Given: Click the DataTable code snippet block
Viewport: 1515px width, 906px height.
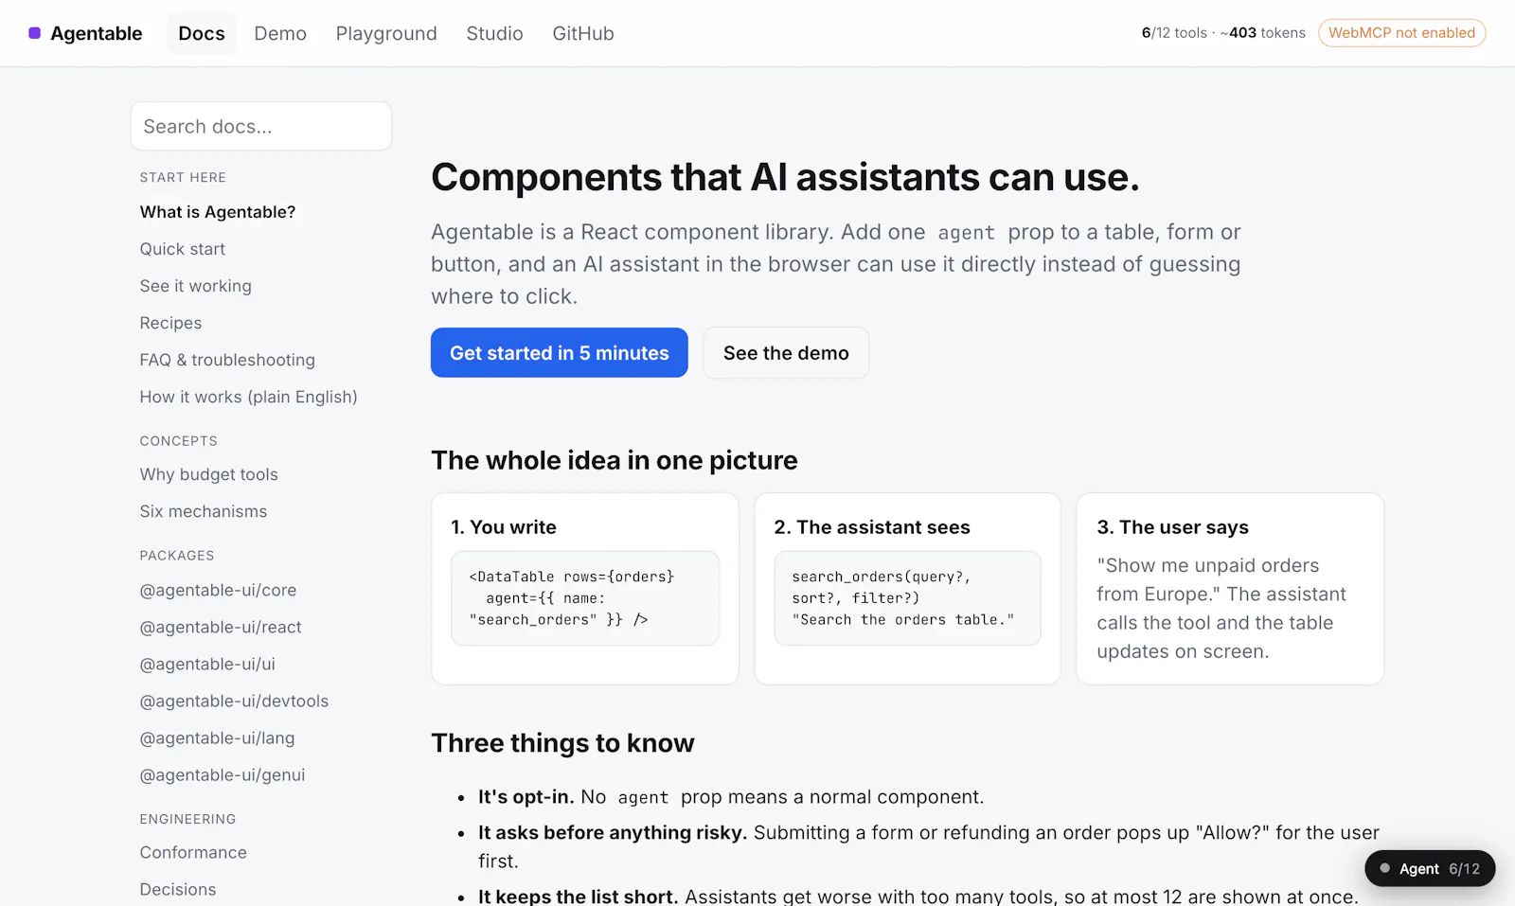Looking at the screenshot, I should (585, 598).
